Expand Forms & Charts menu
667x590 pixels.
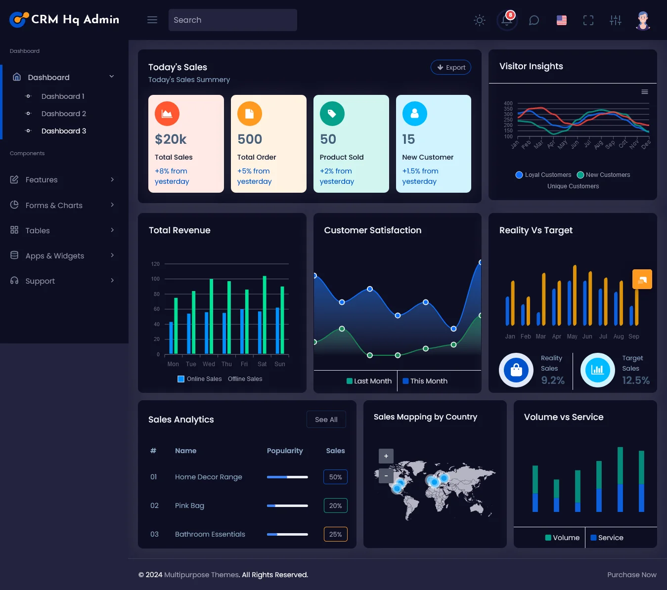[62, 206]
